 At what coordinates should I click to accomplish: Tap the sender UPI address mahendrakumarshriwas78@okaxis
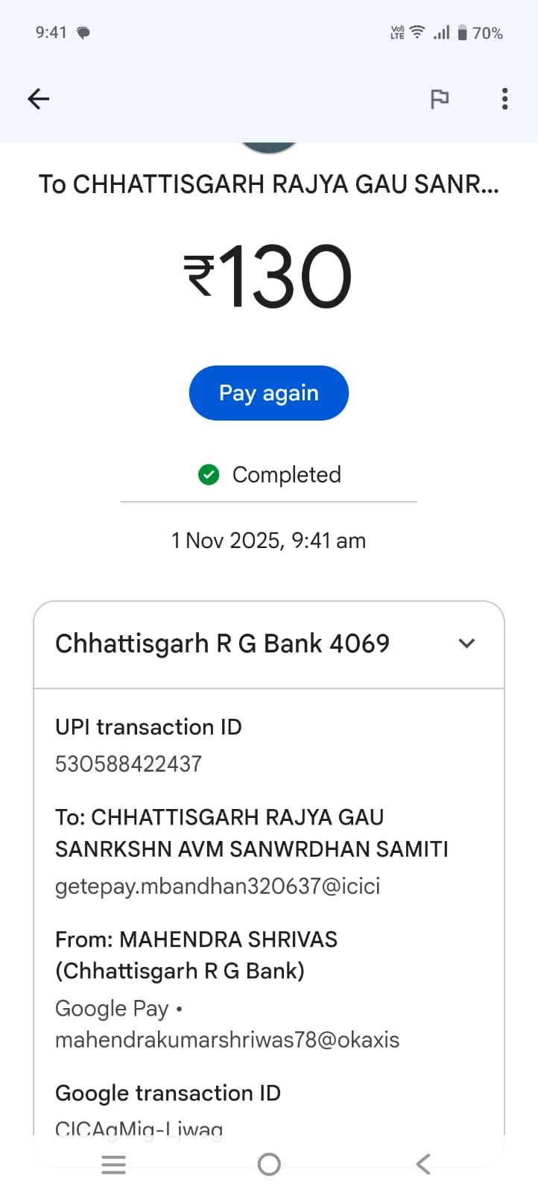click(x=227, y=1039)
